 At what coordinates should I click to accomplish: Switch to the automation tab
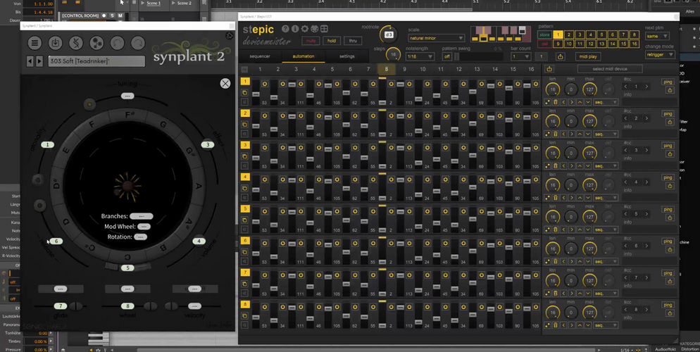pyautogui.click(x=303, y=56)
